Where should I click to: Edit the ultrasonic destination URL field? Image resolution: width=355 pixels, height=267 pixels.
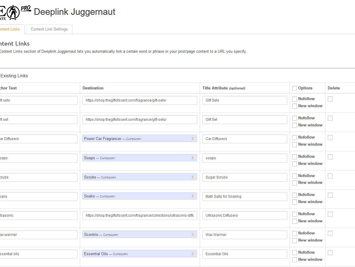pyautogui.click(x=140, y=215)
